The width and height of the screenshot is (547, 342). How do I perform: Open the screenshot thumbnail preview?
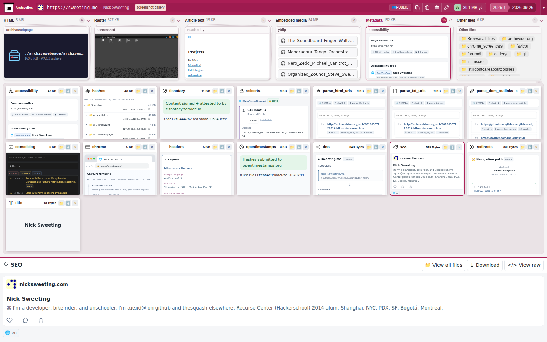136,56
